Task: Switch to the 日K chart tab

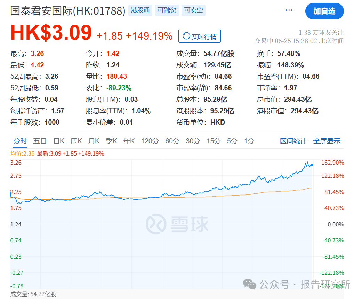Action: pos(59,141)
